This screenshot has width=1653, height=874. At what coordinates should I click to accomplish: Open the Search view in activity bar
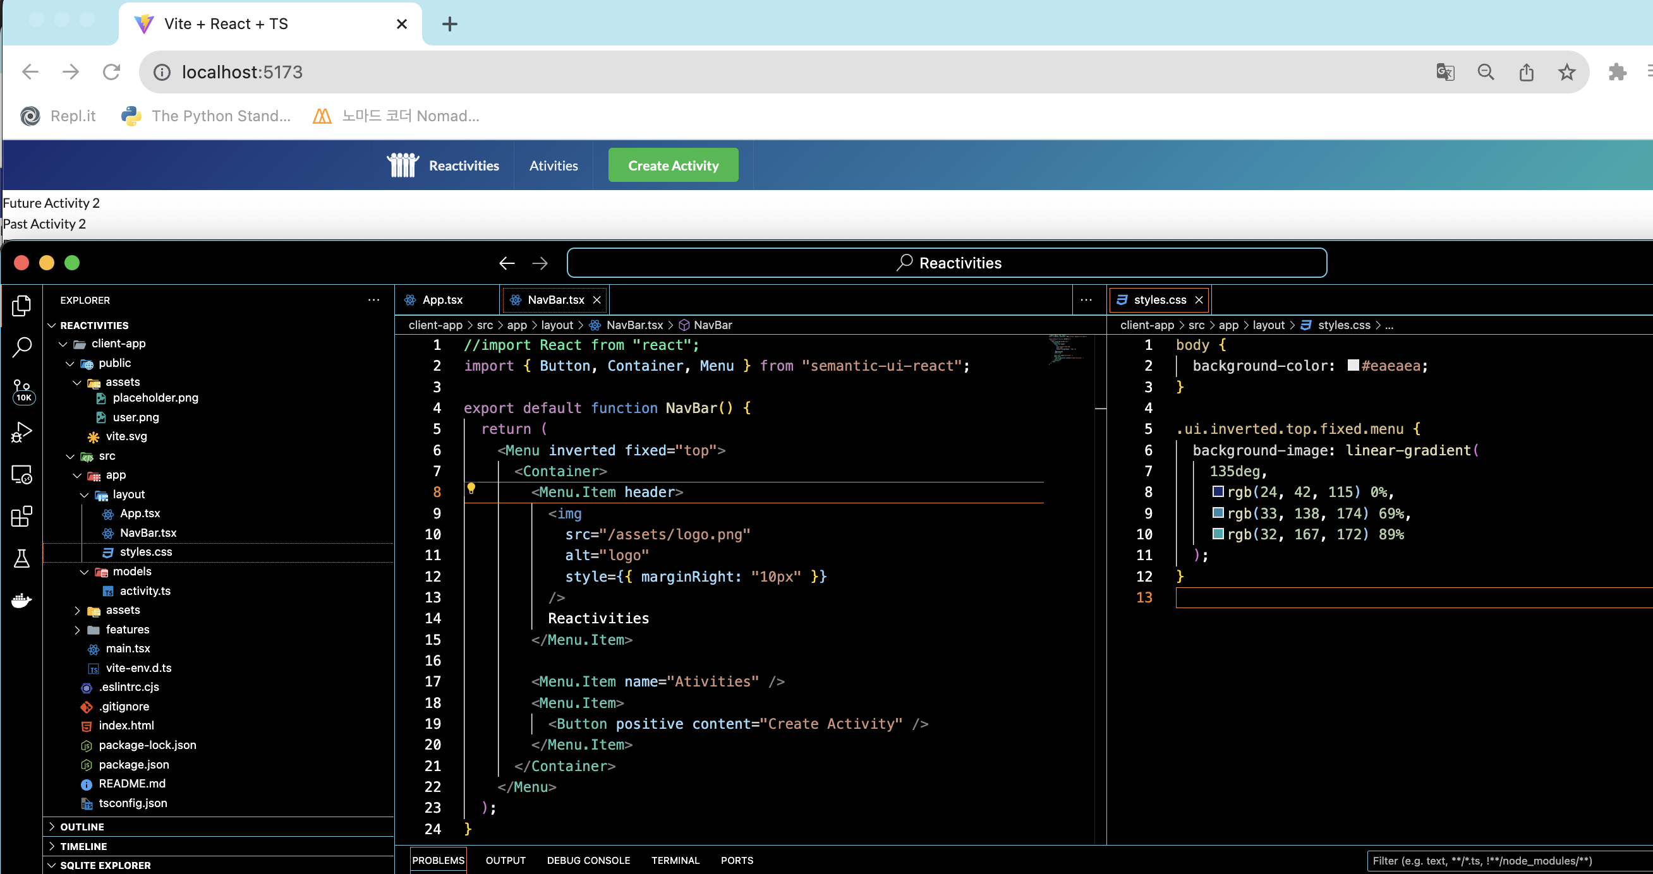point(22,347)
